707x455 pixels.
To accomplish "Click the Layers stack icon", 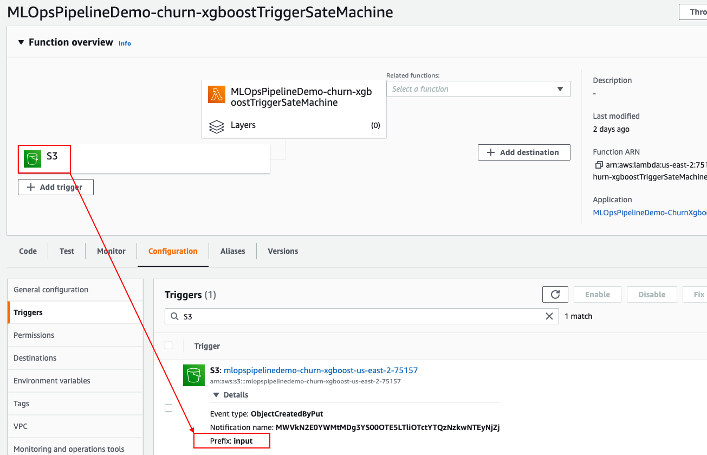I will (217, 127).
